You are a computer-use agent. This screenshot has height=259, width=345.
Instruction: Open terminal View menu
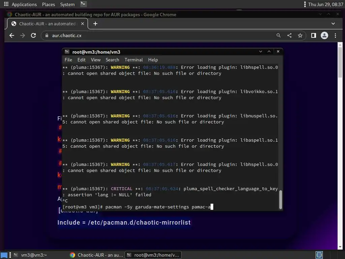96,60
